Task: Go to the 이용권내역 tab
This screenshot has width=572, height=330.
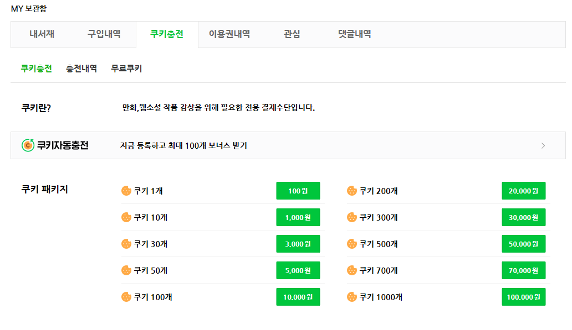Action: pyautogui.click(x=229, y=34)
